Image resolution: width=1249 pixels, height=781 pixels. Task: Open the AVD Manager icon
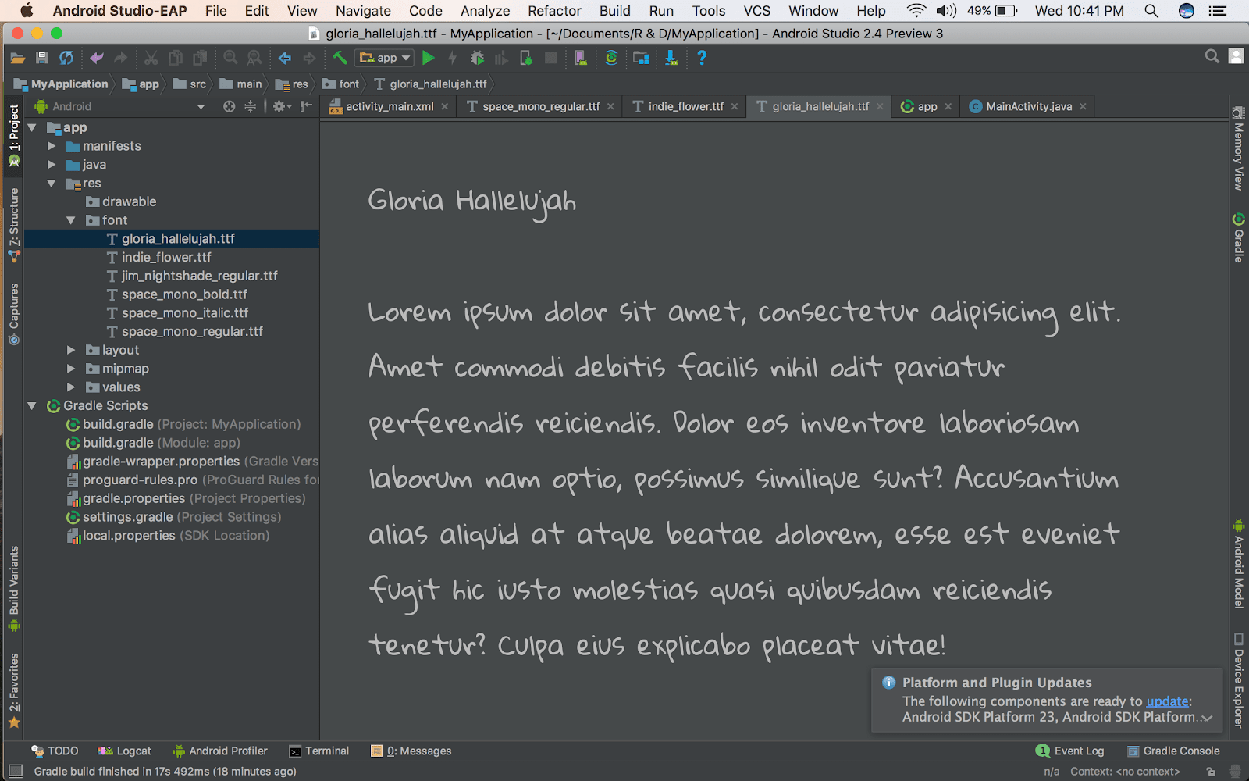(580, 58)
